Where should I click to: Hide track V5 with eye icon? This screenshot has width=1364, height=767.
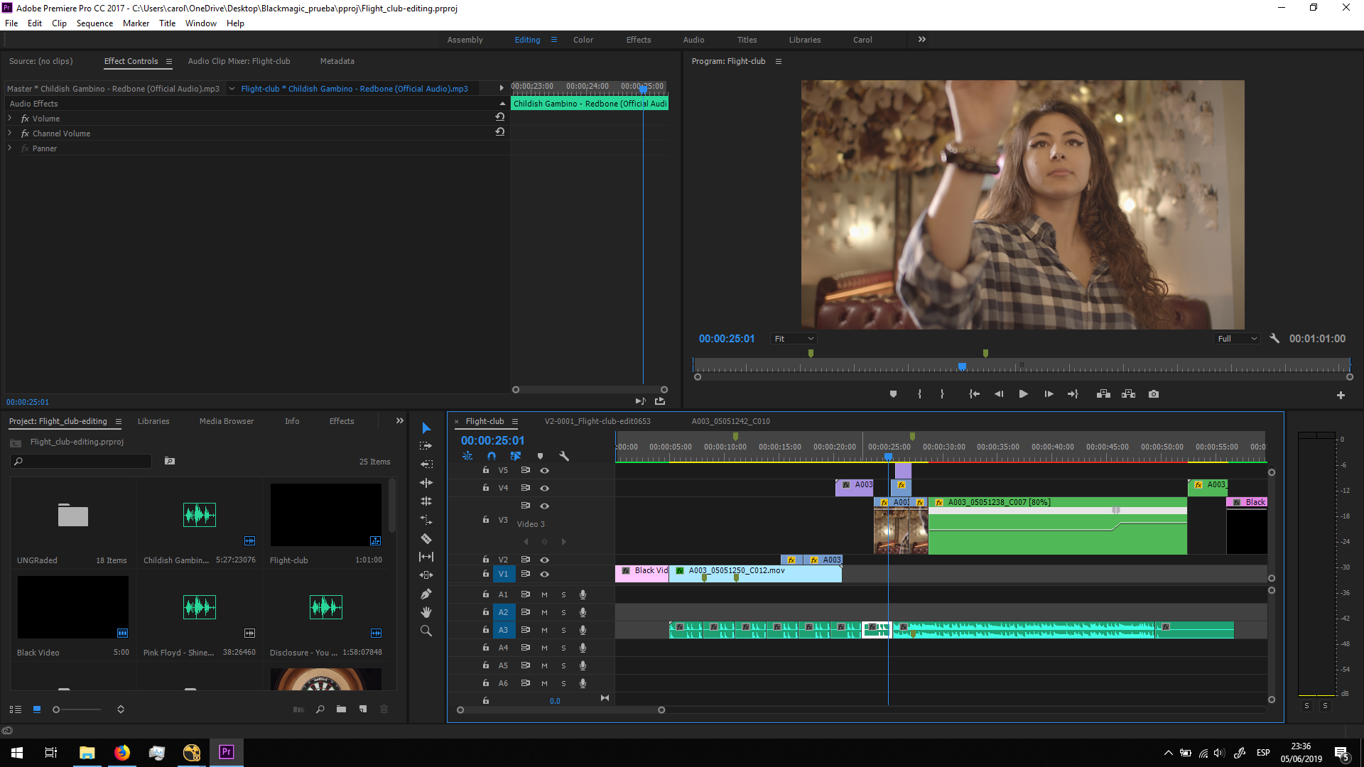point(544,470)
